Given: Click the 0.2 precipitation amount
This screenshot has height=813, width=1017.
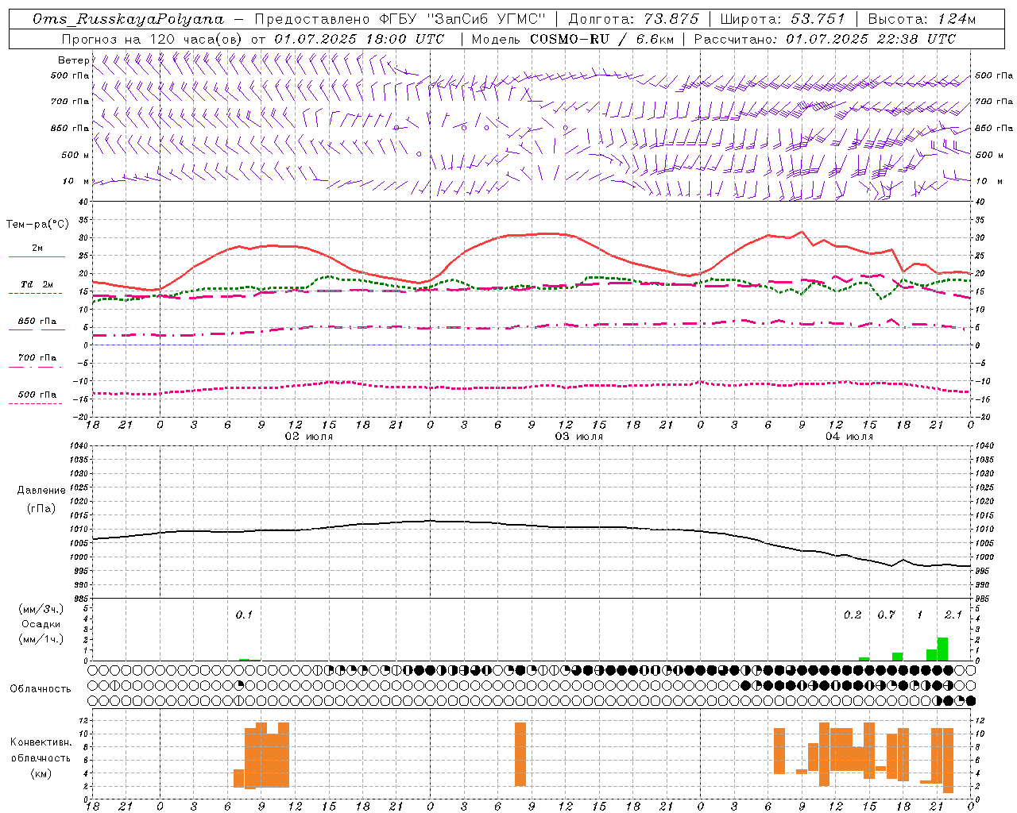Looking at the screenshot, I should (853, 615).
